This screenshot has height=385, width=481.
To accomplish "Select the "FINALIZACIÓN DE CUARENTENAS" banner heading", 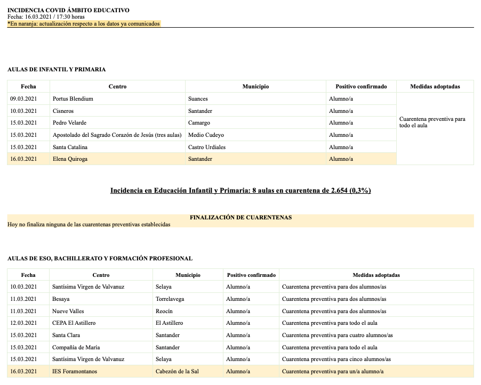I will coord(240,217).
